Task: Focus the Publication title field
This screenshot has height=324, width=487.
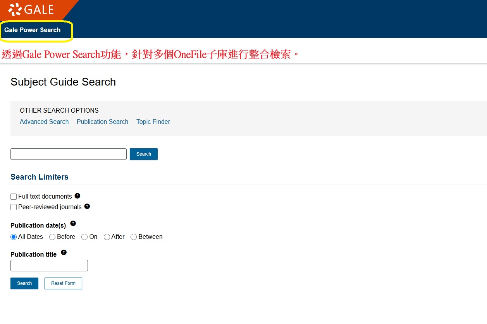Action: click(x=49, y=266)
